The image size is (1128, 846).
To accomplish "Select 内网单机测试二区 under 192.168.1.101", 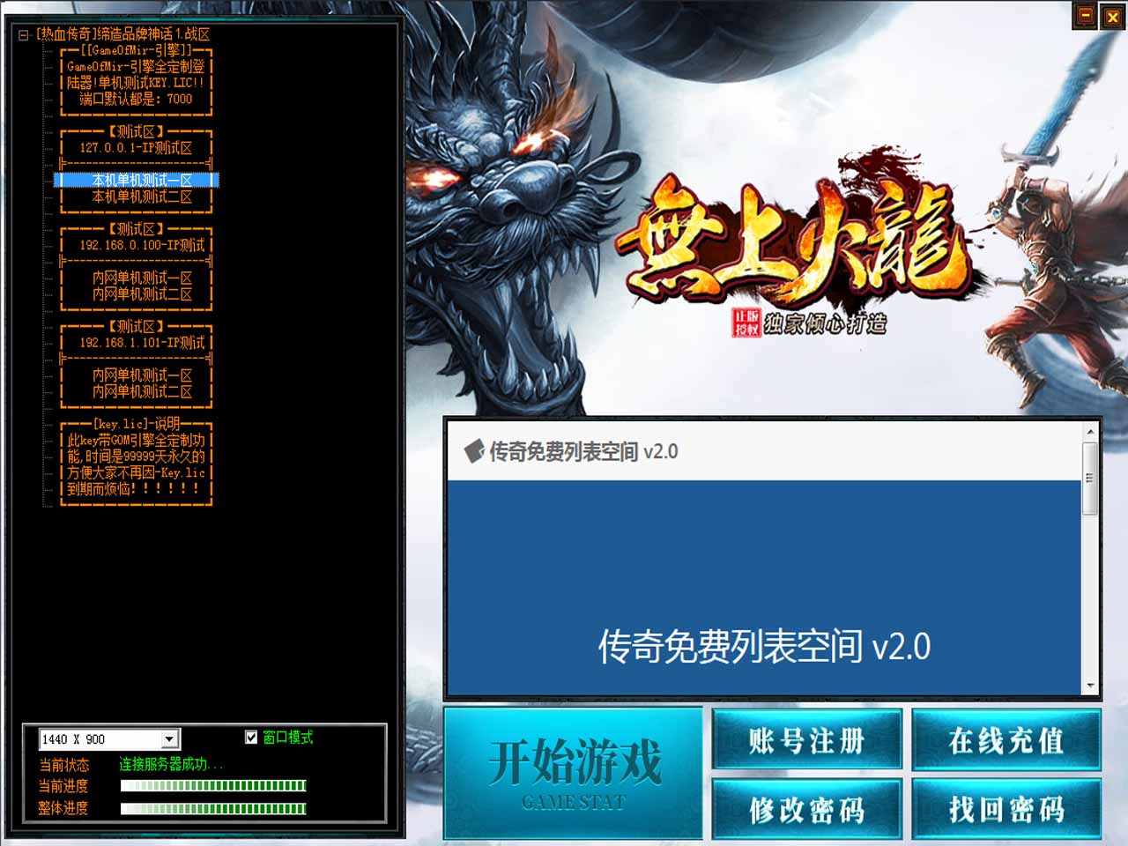I will 141,391.
